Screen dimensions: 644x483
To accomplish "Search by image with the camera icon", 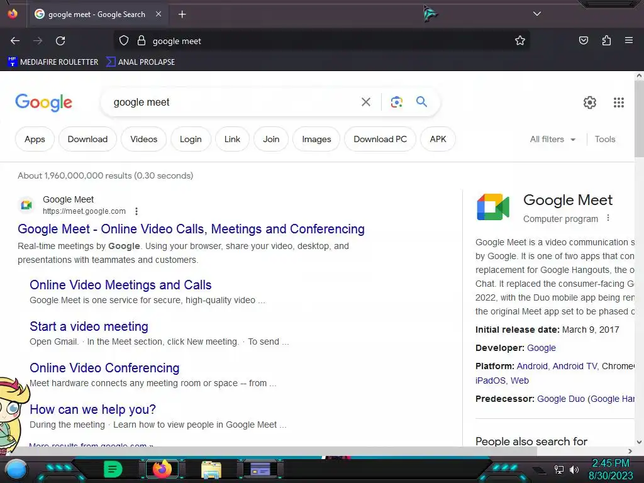I will point(396,102).
